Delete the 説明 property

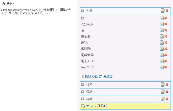click(x=166, y=43)
